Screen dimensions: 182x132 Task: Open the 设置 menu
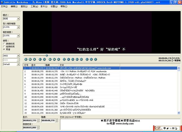[54, 7]
